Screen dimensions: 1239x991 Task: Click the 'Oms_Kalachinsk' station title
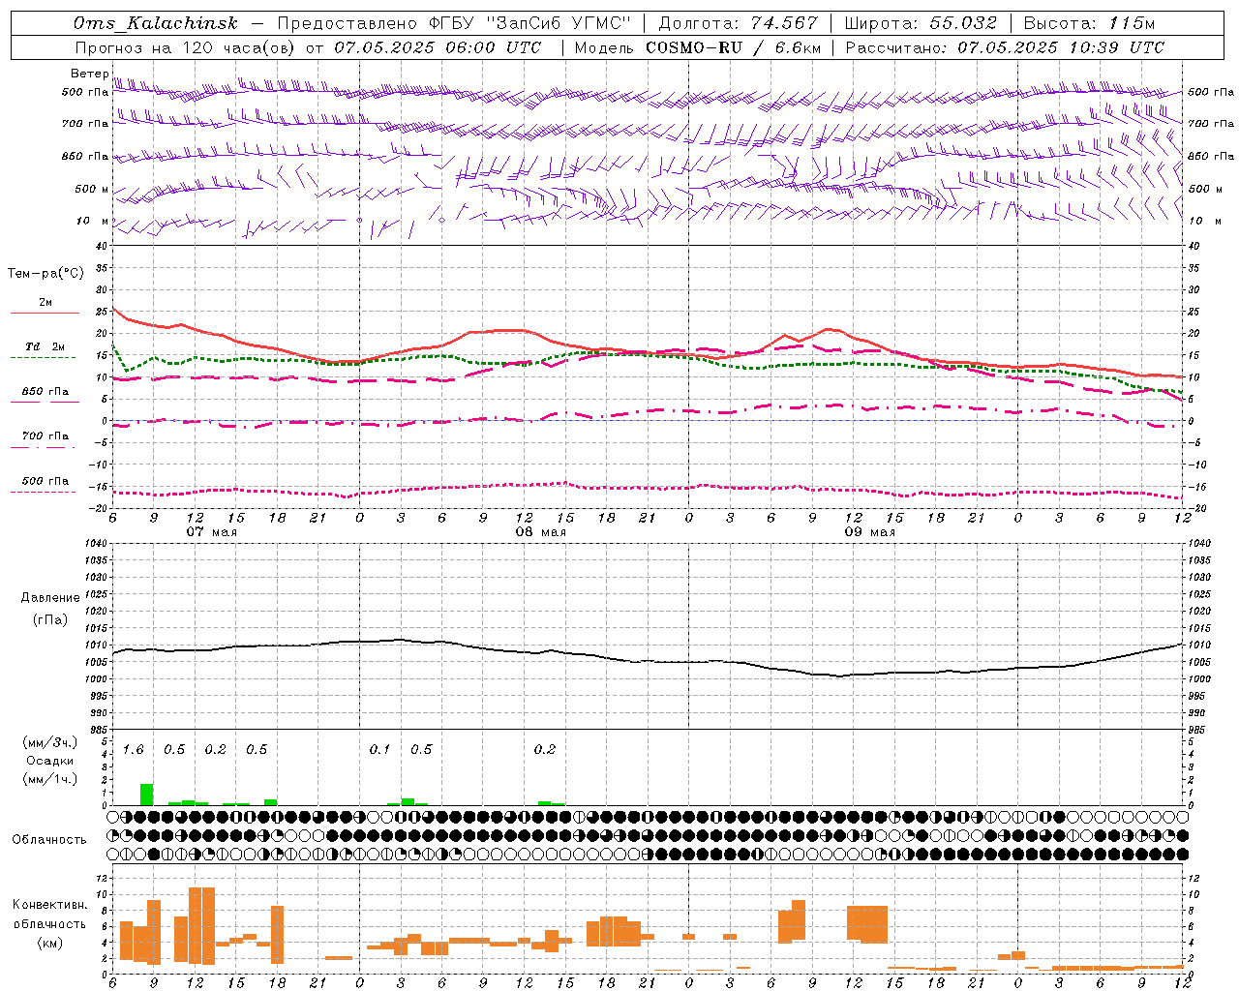tap(155, 24)
